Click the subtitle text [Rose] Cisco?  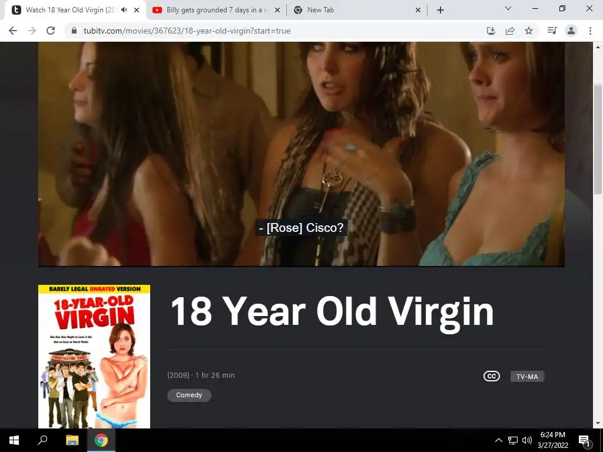(301, 228)
